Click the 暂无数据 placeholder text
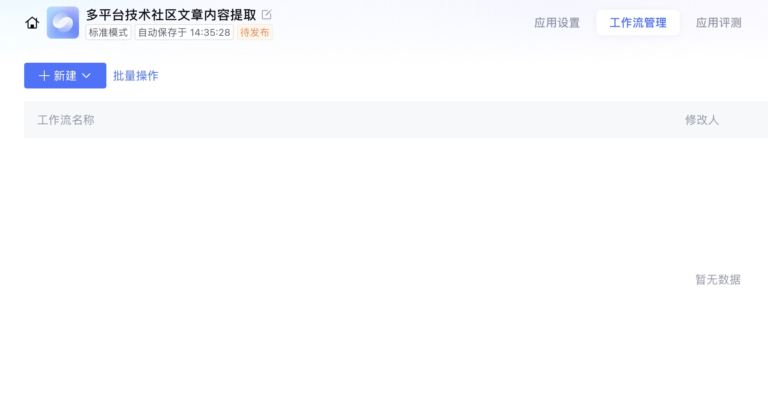 pos(718,279)
